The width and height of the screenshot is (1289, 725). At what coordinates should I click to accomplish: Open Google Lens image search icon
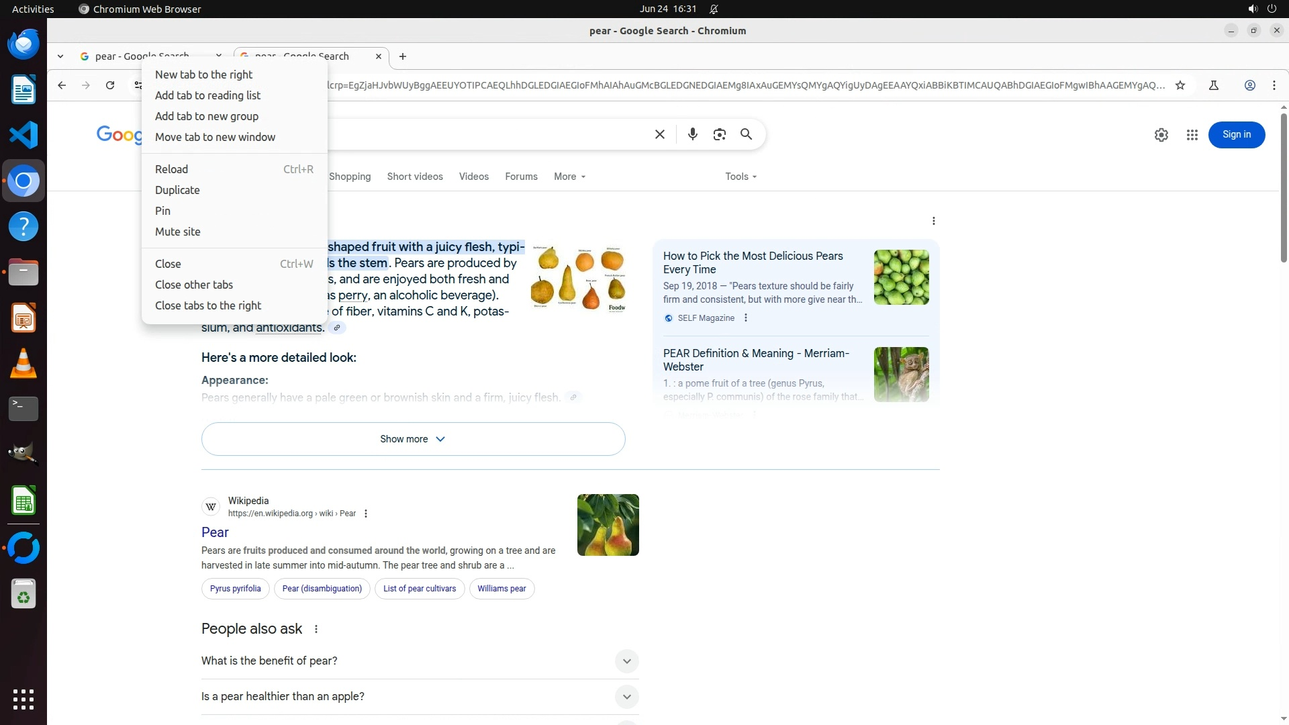click(x=719, y=134)
